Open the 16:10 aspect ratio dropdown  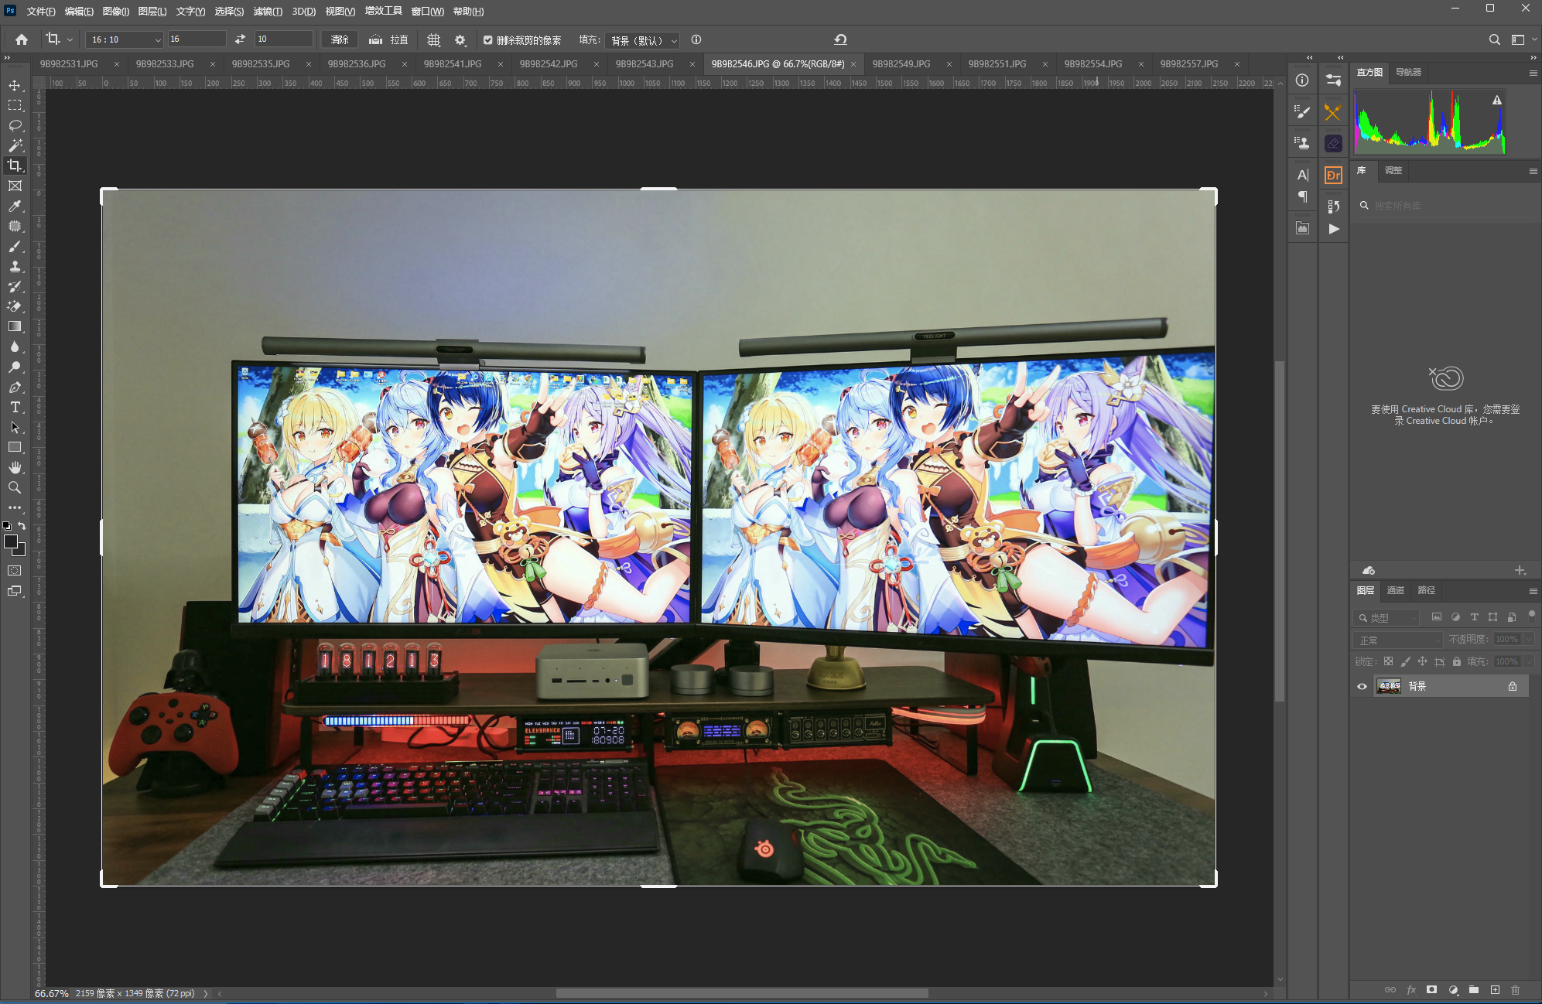coord(125,39)
